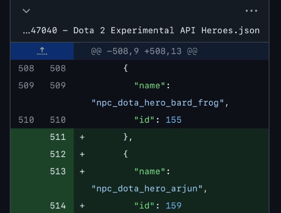Select added line number 513

[58, 171]
